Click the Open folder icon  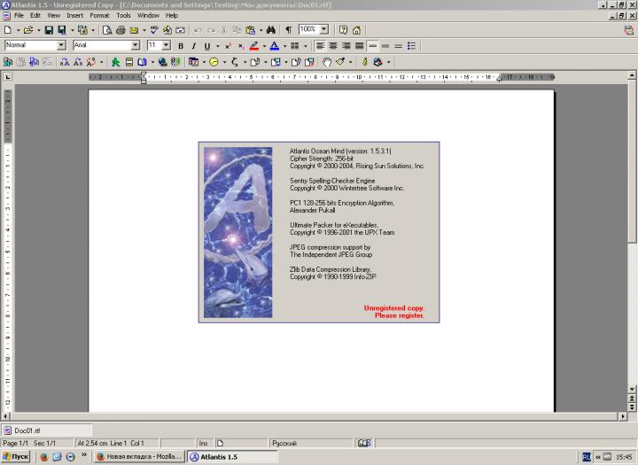pos(27,30)
